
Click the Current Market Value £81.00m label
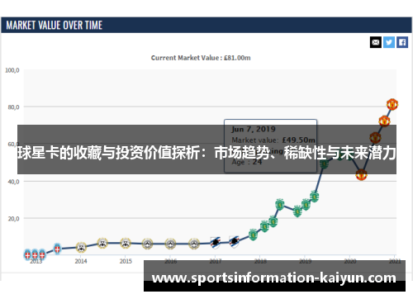point(201,58)
